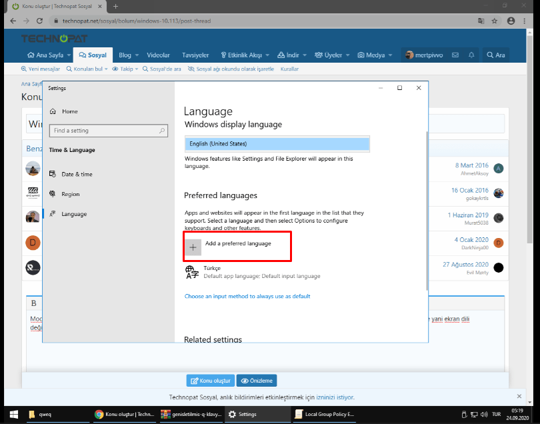Viewport: 540px width, 424px height.
Task: Open thread dated 27 Ağustos 2020
Action: (465, 265)
